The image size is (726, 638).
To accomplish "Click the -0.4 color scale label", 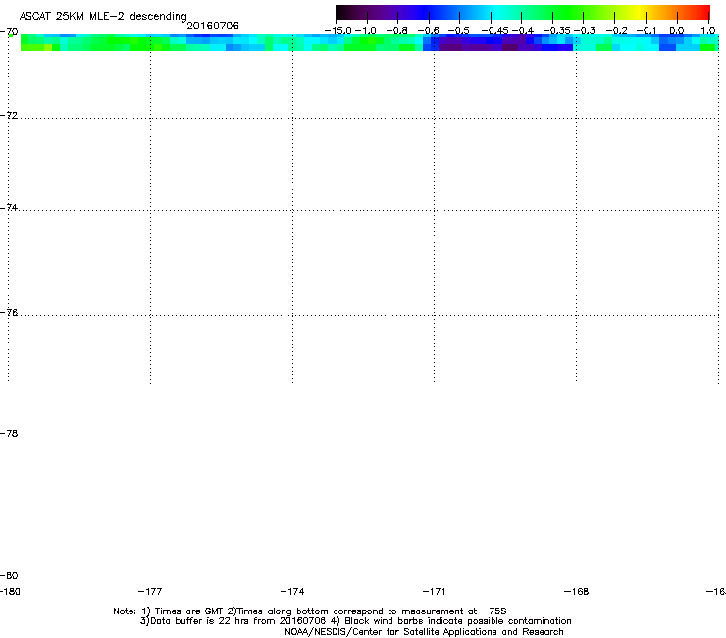I will tap(523, 31).
